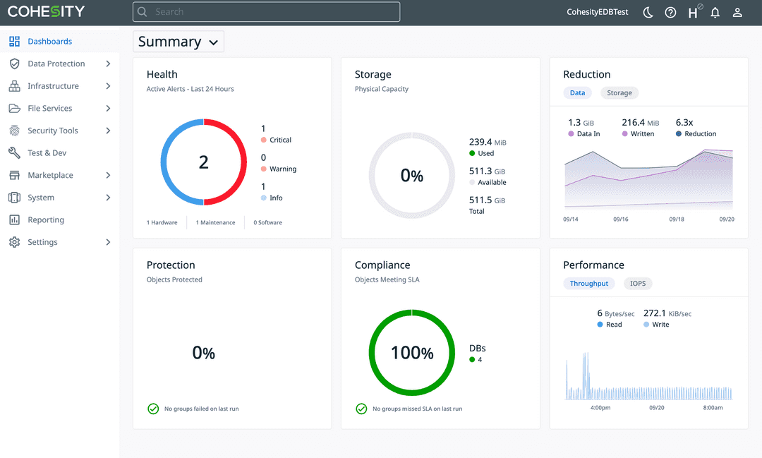
Task: Click the Cohesity logo
Action: pos(46,11)
